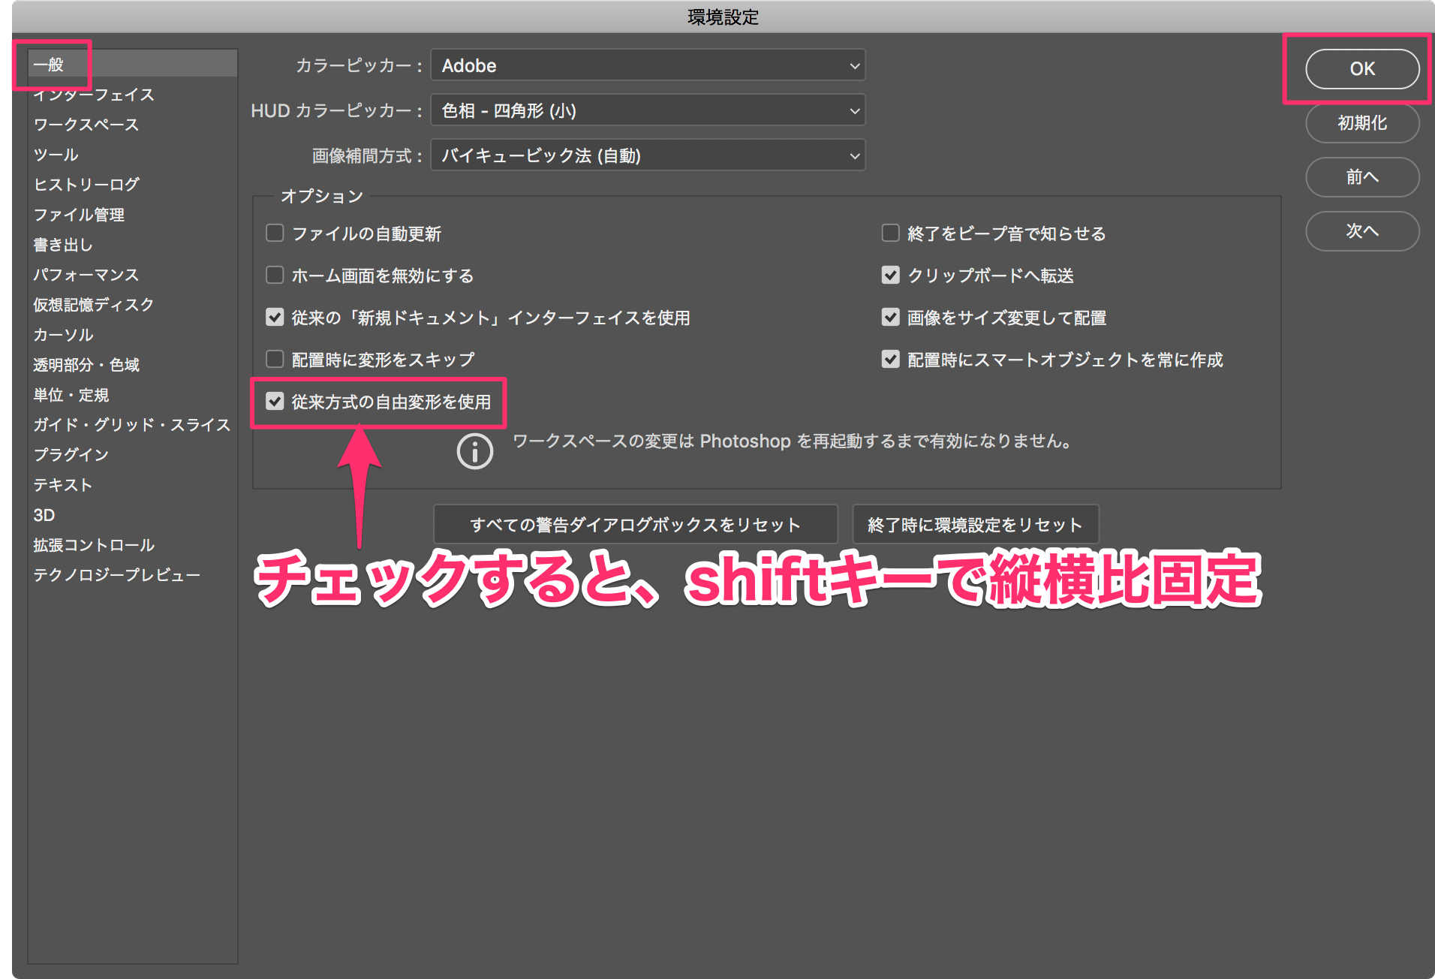The image size is (1435, 979).
Task: Go to previous panel with 前へ
Action: [x=1362, y=177]
